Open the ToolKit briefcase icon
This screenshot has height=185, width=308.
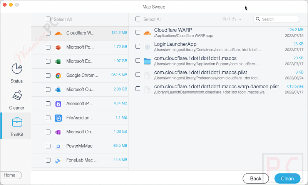click(17, 122)
